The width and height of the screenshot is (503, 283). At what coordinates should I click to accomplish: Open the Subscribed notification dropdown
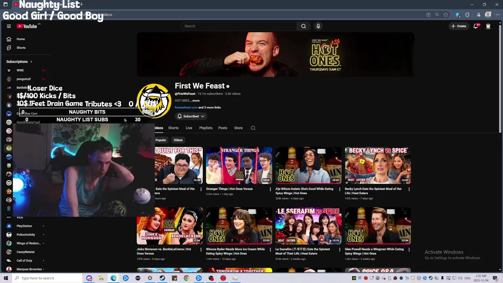coord(191,116)
